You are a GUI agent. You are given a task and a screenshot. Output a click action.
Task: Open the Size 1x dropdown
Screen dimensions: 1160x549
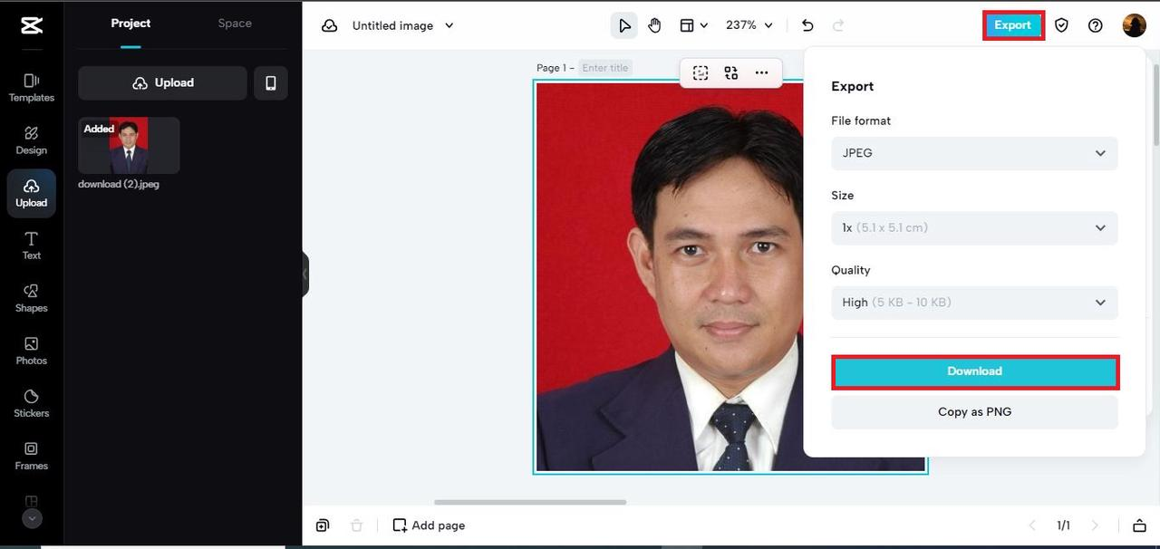[x=974, y=227]
